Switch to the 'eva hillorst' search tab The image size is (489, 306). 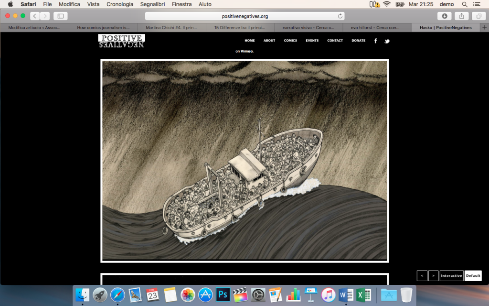point(377,27)
